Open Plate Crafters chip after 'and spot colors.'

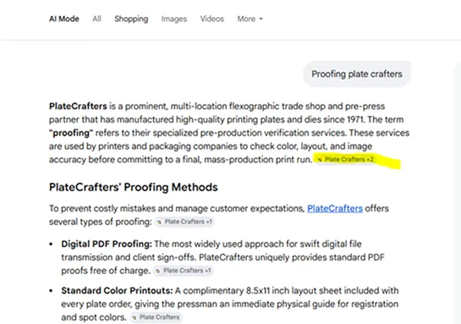click(156, 317)
